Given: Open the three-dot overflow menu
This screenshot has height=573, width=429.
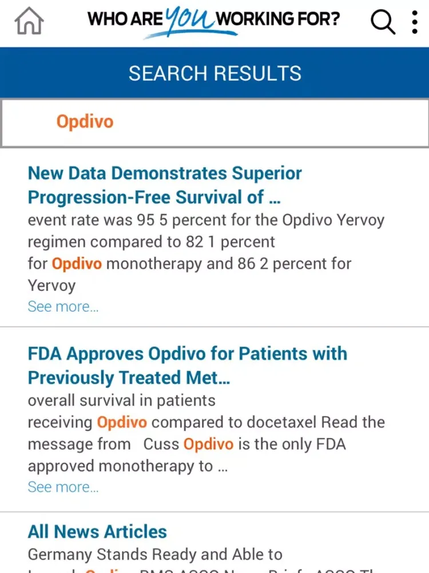Looking at the screenshot, I should [x=414, y=22].
